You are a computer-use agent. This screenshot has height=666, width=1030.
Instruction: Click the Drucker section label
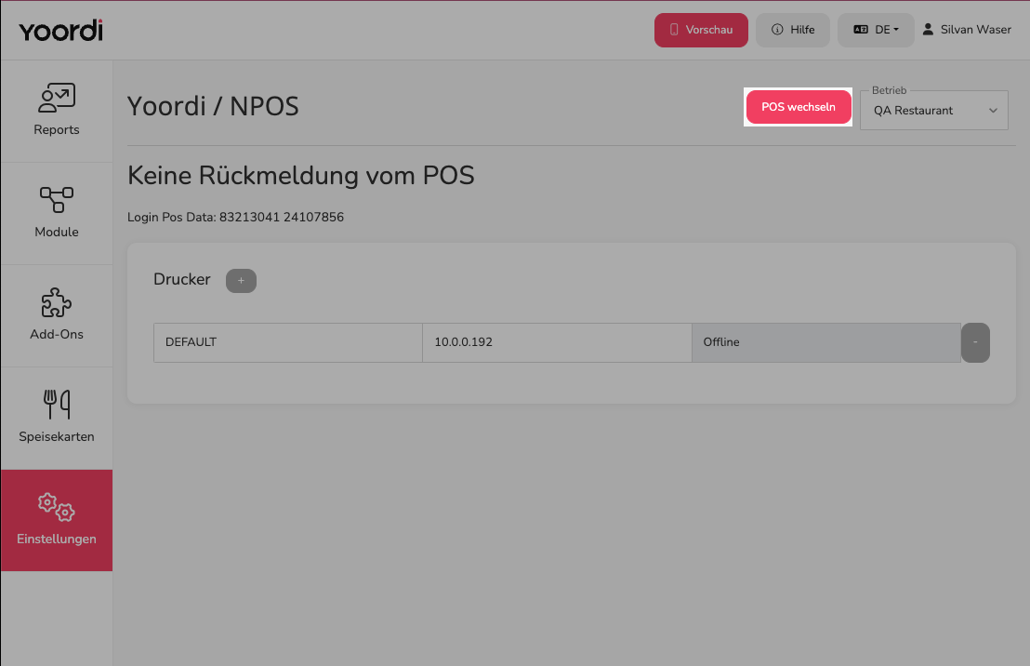pyautogui.click(x=182, y=279)
